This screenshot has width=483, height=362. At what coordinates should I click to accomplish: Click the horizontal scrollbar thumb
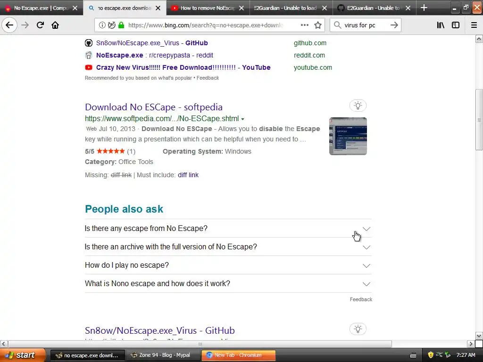click(200, 344)
